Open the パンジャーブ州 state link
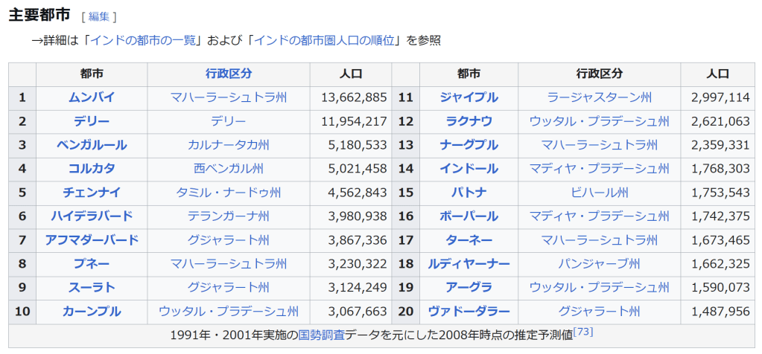 tap(599, 264)
